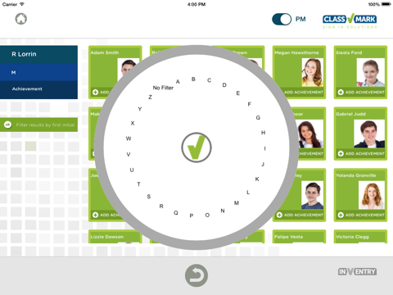Choose letter G on the filter wheel
This screenshot has height=295, width=393.
click(258, 117)
